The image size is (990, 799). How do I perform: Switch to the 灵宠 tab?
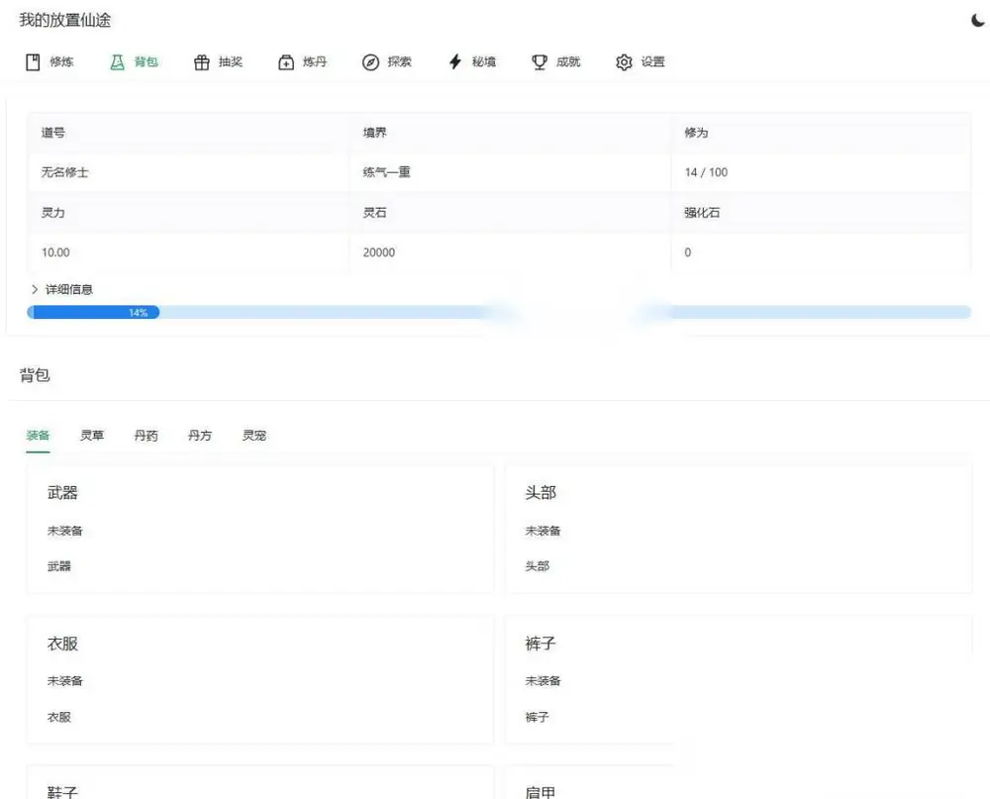(x=254, y=436)
